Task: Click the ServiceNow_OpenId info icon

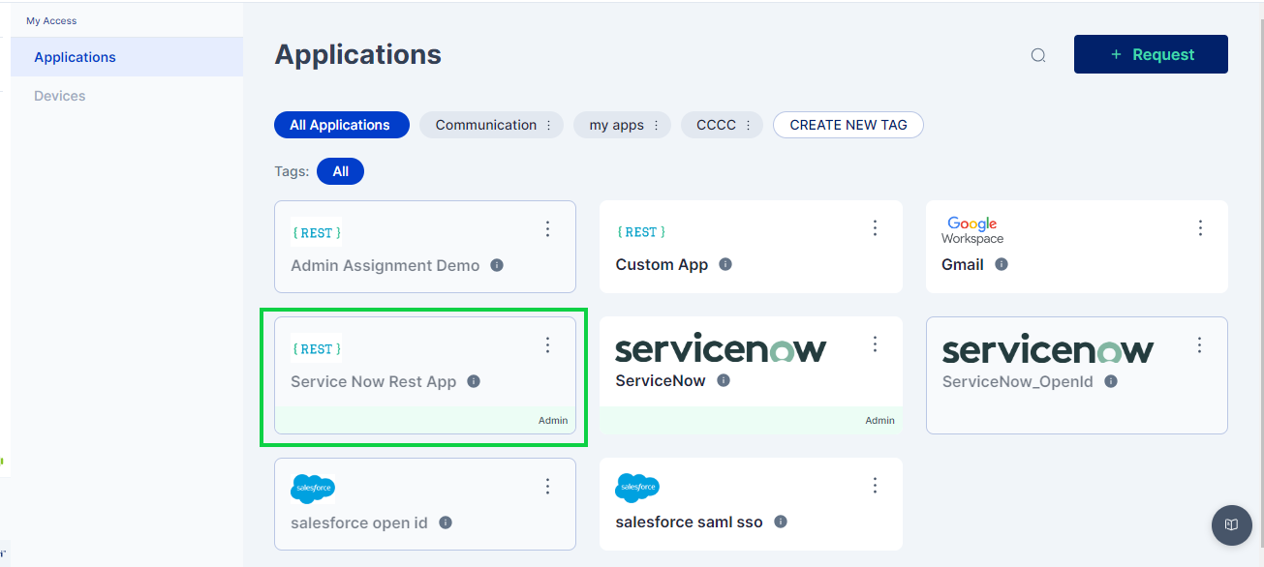Action: coord(1111,381)
